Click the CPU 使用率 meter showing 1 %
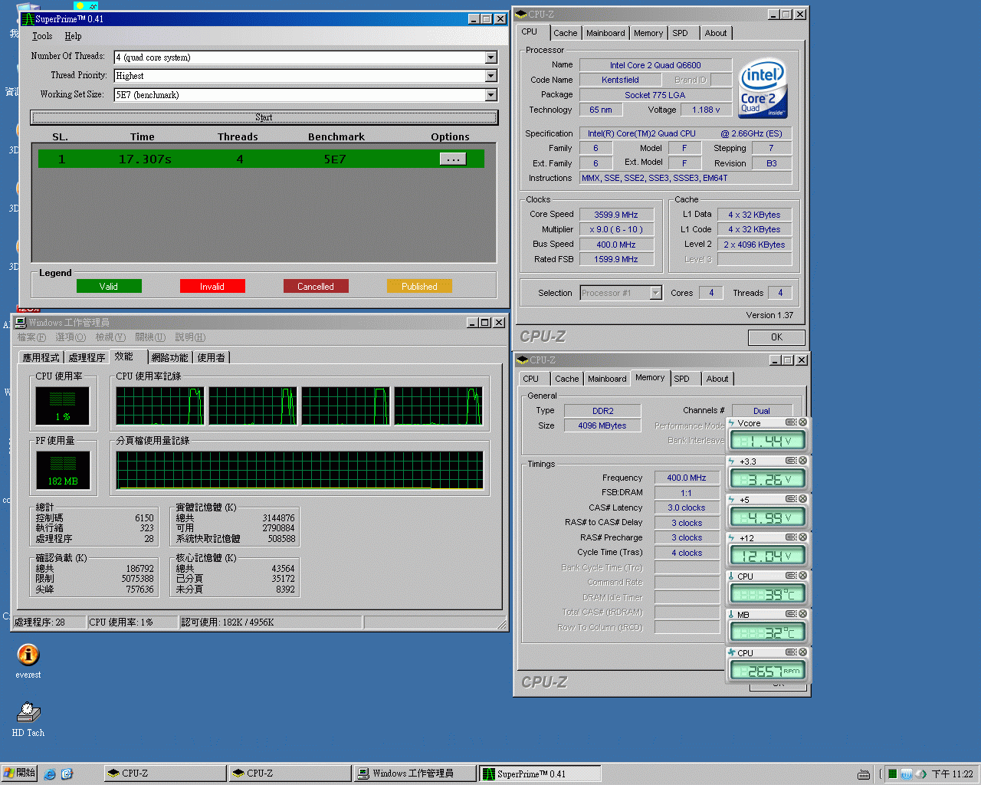The width and height of the screenshot is (981, 785). click(63, 406)
